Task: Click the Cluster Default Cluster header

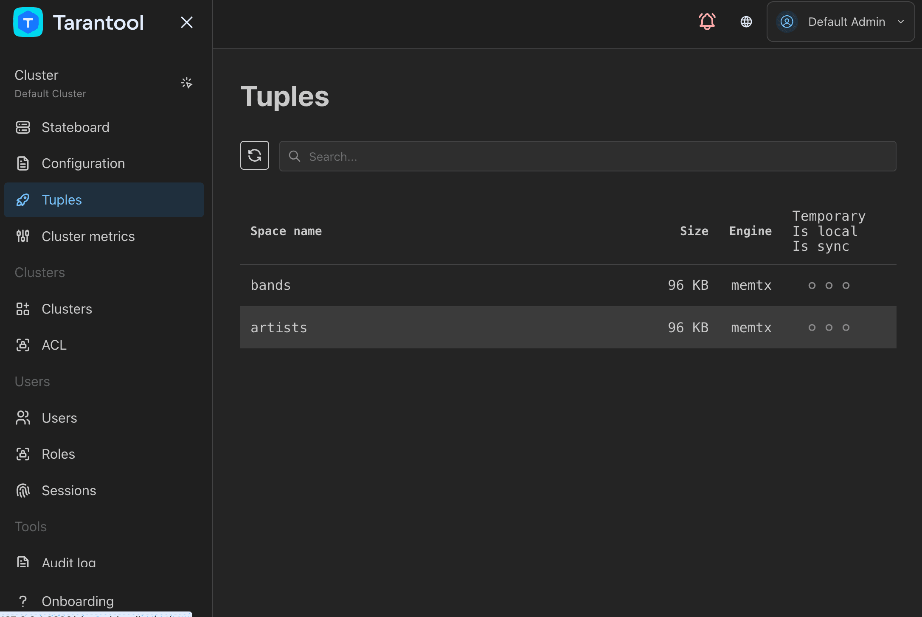Action: [x=51, y=83]
